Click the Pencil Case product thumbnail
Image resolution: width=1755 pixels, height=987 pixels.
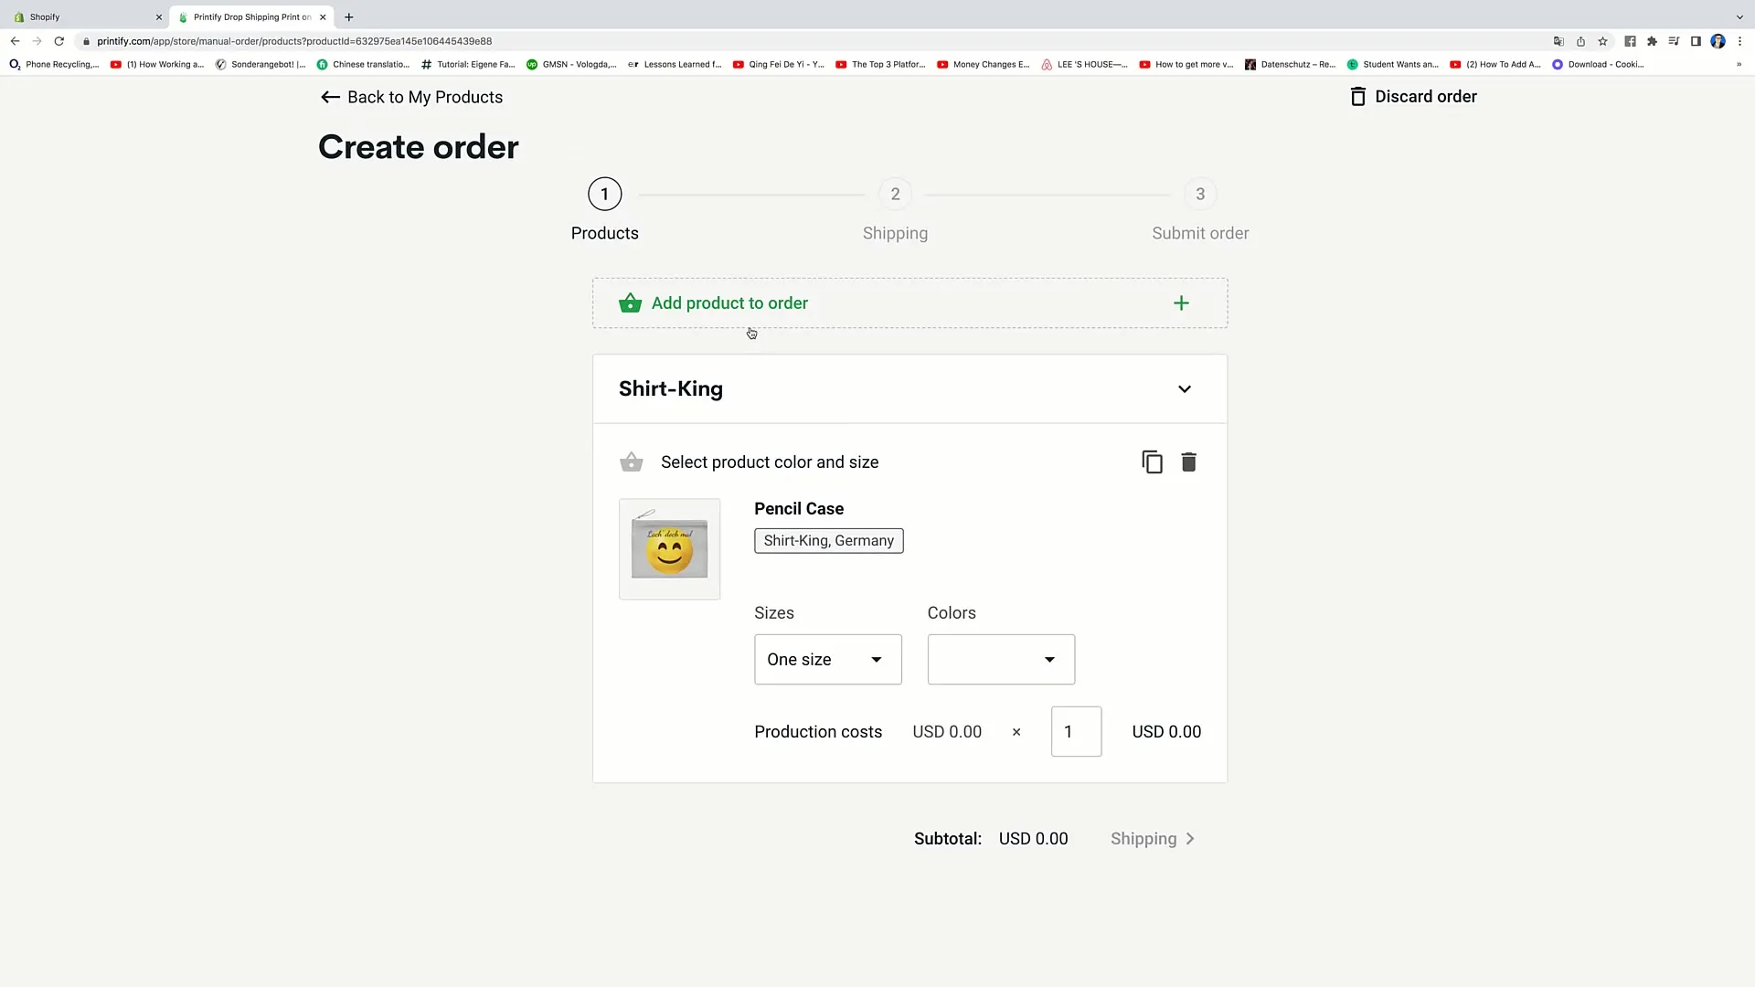point(669,549)
